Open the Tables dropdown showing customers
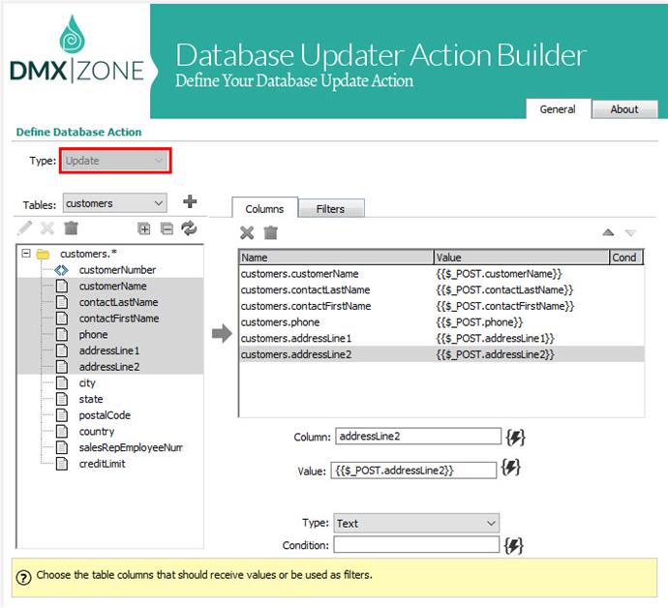This screenshot has width=668, height=608. [x=115, y=203]
